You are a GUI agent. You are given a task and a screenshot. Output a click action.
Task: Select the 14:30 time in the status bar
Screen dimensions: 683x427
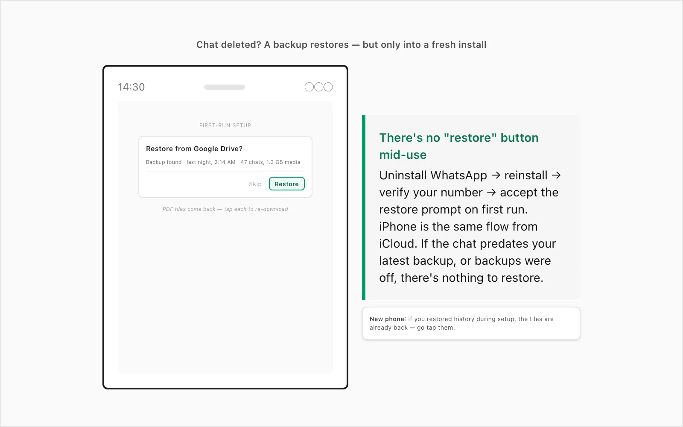[131, 87]
